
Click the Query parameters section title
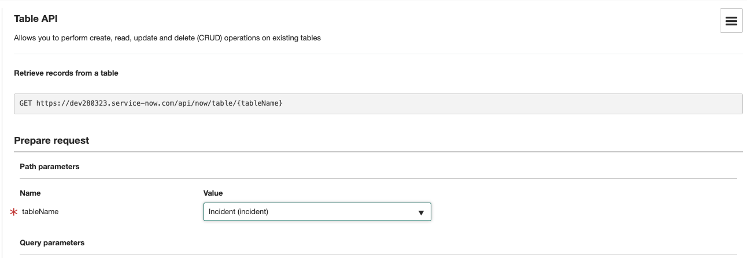52,243
